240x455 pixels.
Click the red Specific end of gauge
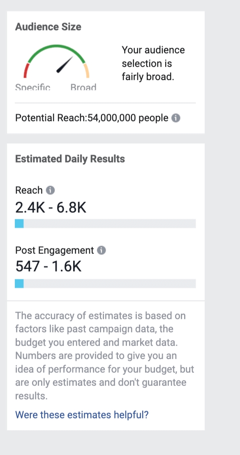pyautogui.click(x=26, y=70)
